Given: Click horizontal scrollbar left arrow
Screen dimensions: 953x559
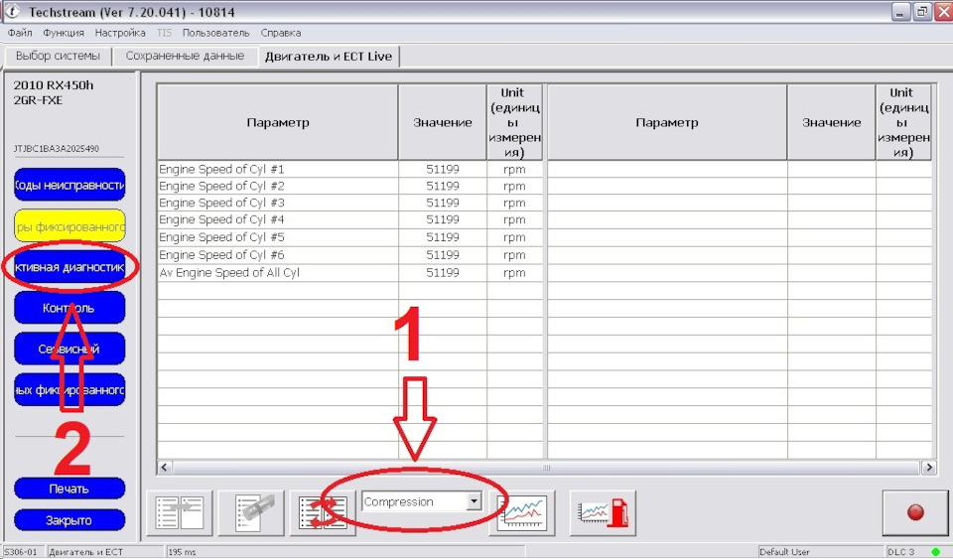Looking at the screenshot, I should pos(164,468).
